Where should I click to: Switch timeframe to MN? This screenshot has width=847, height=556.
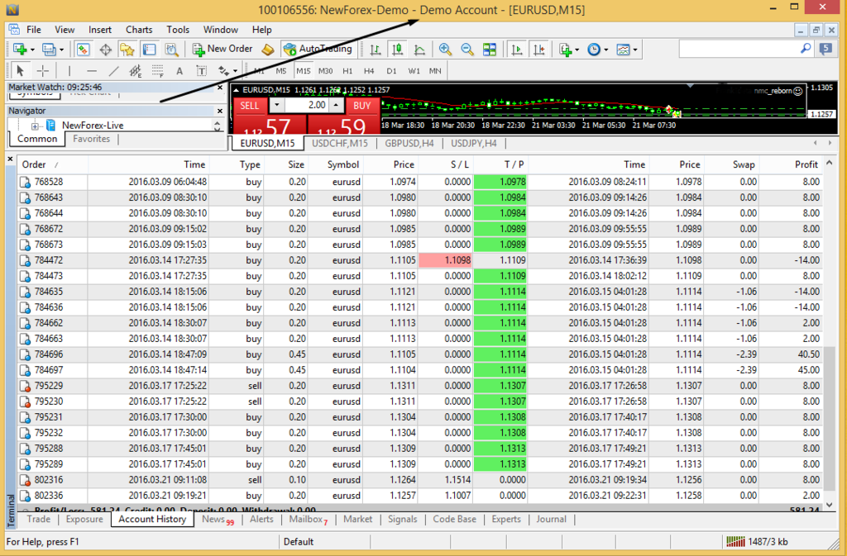click(435, 71)
